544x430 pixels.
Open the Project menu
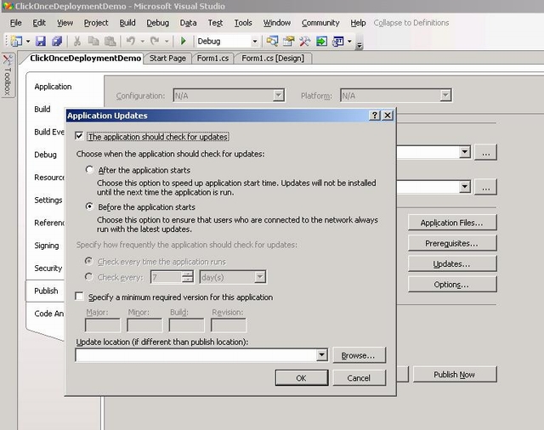click(96, 23)
